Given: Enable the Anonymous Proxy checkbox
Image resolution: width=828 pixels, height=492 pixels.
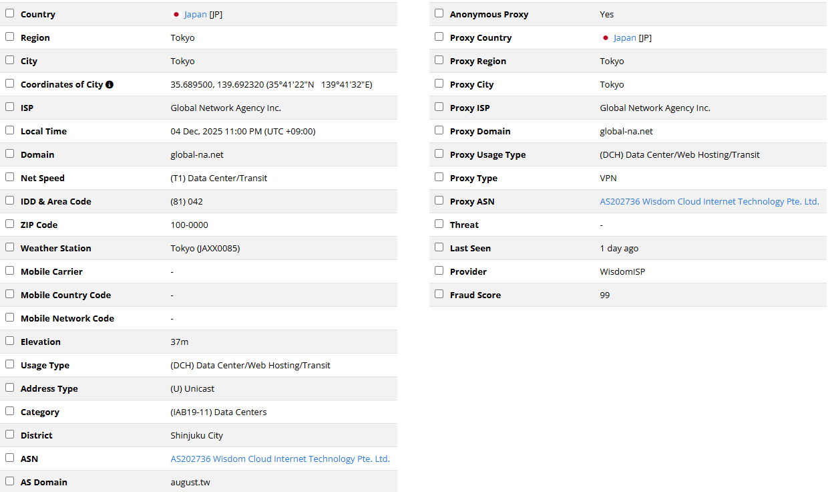Looking at the screenshot, I should (439, 13).
